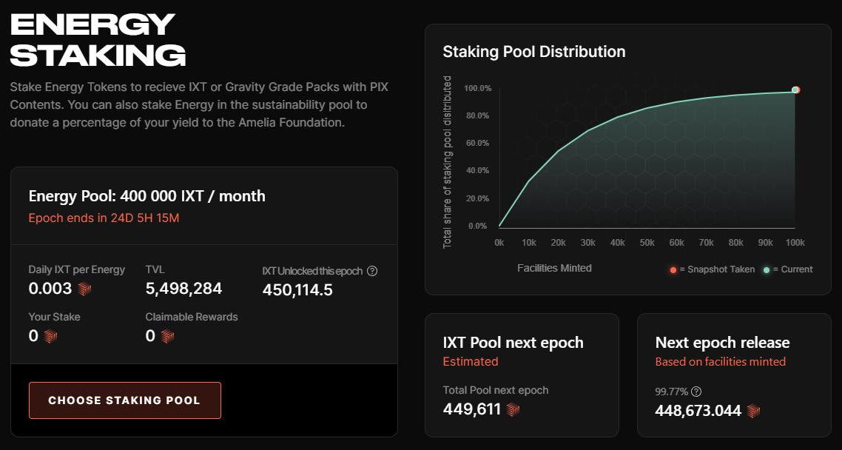842x450 pixels.
Task: Click the 448,673.044 release amount
Action: pyautogui.click(x=698, y=411)
